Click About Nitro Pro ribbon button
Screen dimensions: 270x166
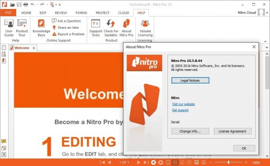click(126, 28)
